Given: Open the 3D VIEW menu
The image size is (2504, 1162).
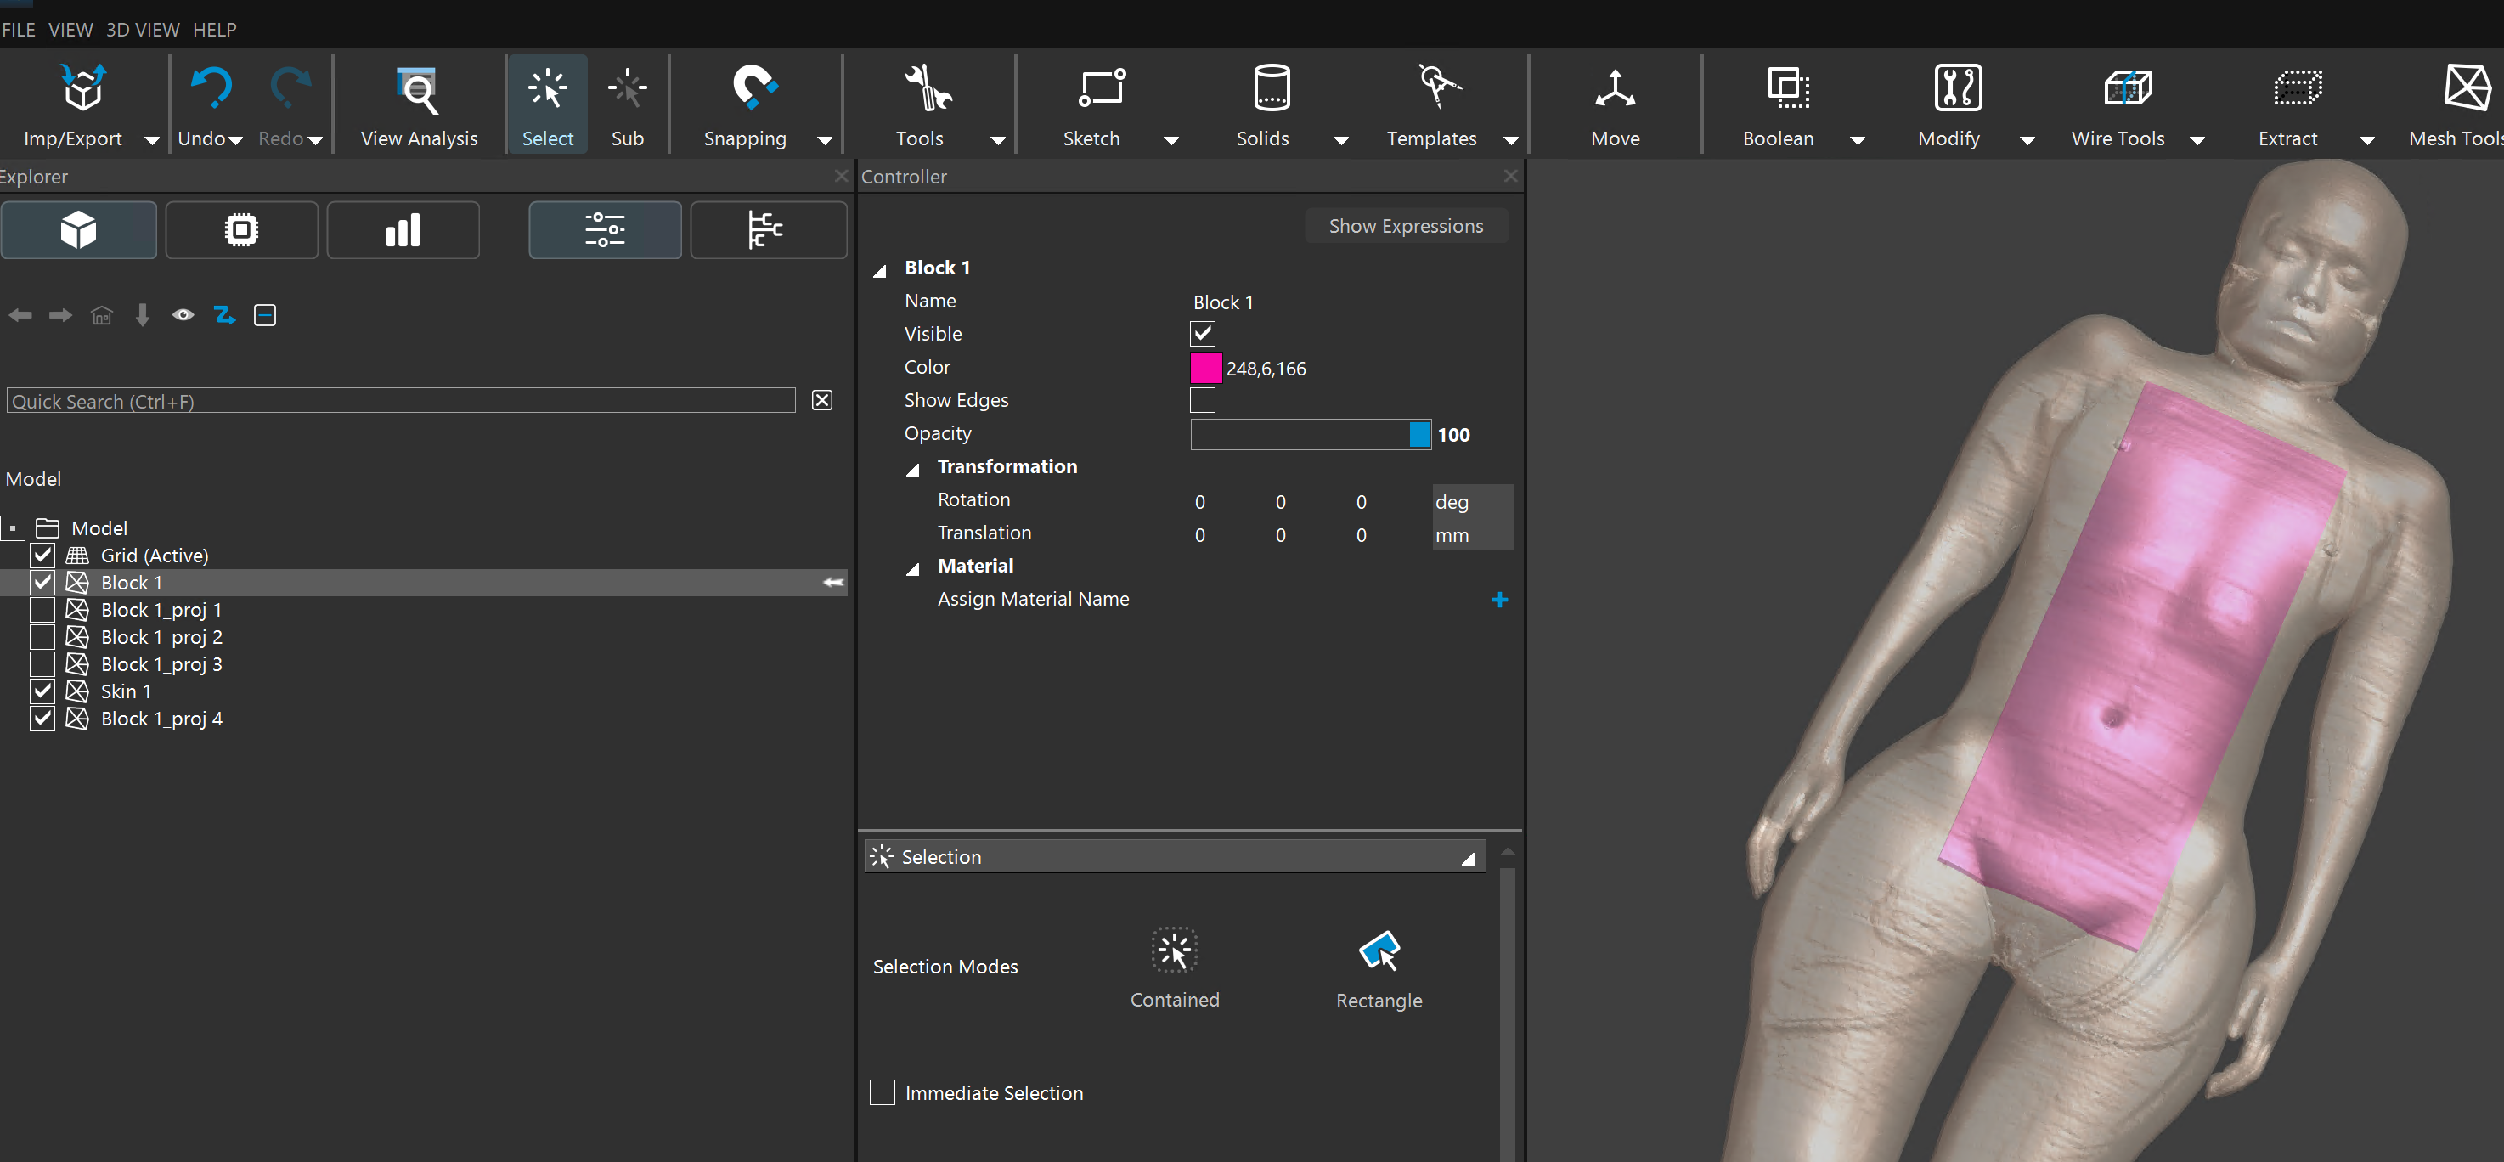Looking at the screenshot, I should (142, 30).
